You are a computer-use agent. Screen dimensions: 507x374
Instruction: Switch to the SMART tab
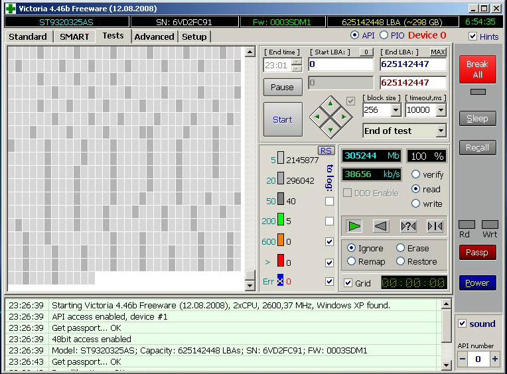[x=74, y=36]
